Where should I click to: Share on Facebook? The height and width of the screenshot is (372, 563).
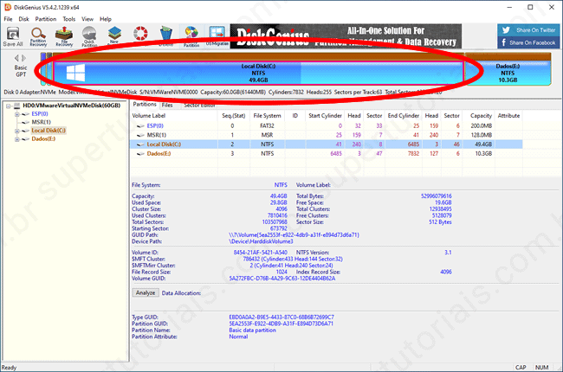click(528, 42)
